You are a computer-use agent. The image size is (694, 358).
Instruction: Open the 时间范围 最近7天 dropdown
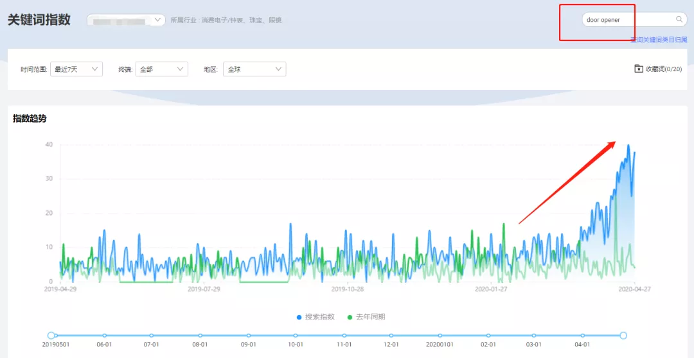click(76, 69)
